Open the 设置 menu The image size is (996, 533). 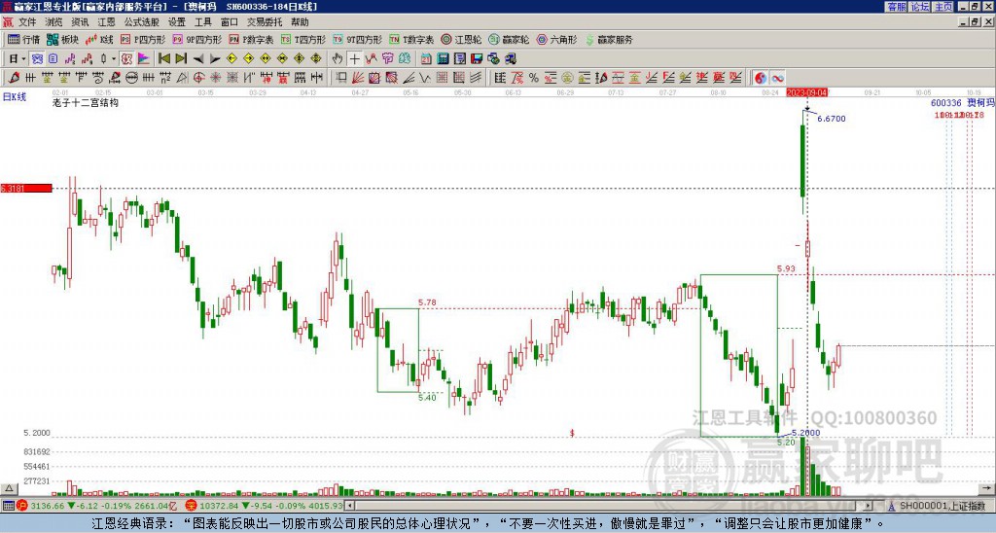(x=177, y=22)
